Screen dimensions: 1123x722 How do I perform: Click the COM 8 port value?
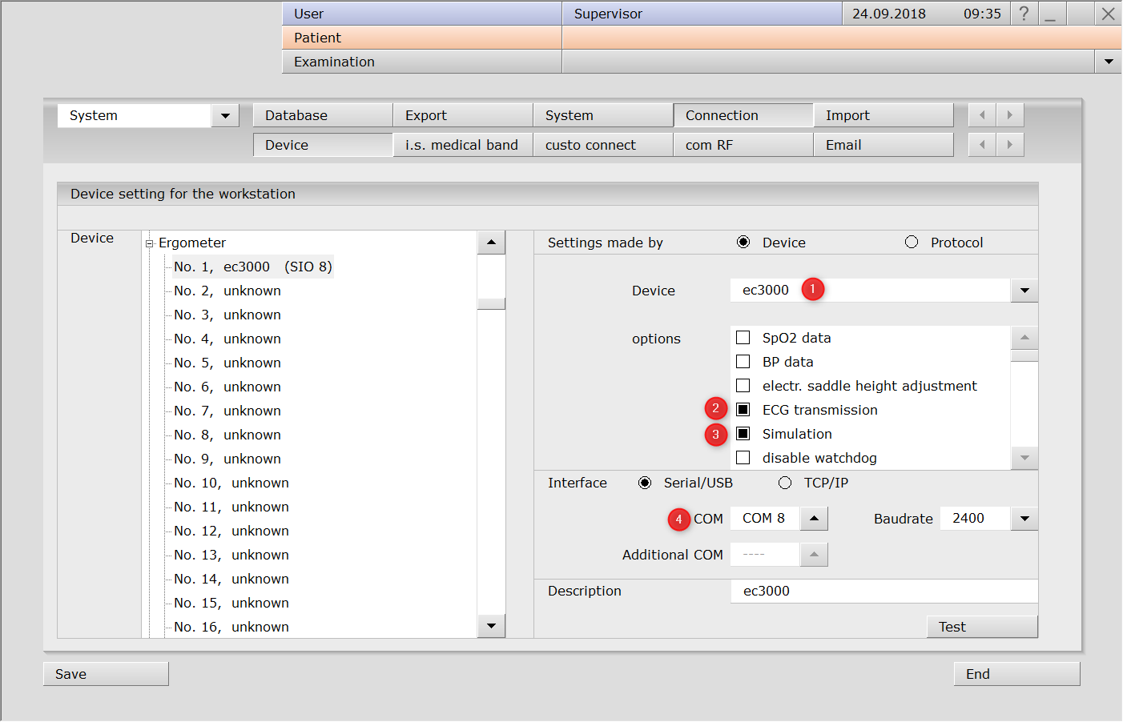[x=764, y=519]
